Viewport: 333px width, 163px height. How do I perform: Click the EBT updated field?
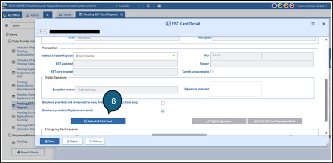pos(126,64)
